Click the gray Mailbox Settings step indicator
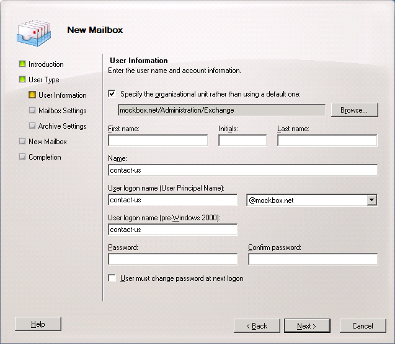395x344 pixels. (x=32, y=110)
